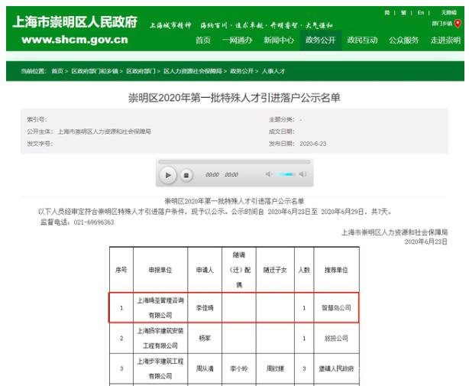Click the low-volume speaker icon in audio player
This screenshot has height=386, width=469.
click(269, 174)
